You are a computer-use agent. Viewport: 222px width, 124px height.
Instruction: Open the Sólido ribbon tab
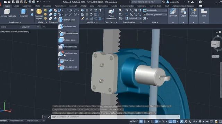point(16,6)
